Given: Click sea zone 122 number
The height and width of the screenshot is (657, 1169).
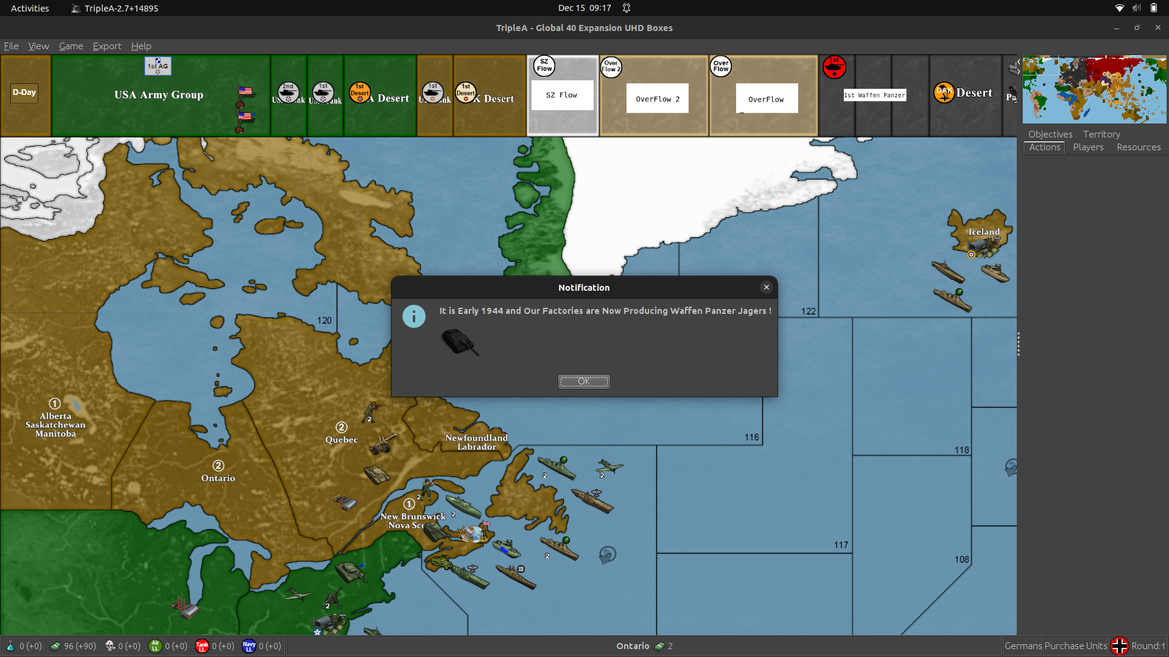Looking at the screenshot, I should pos(808,311).
